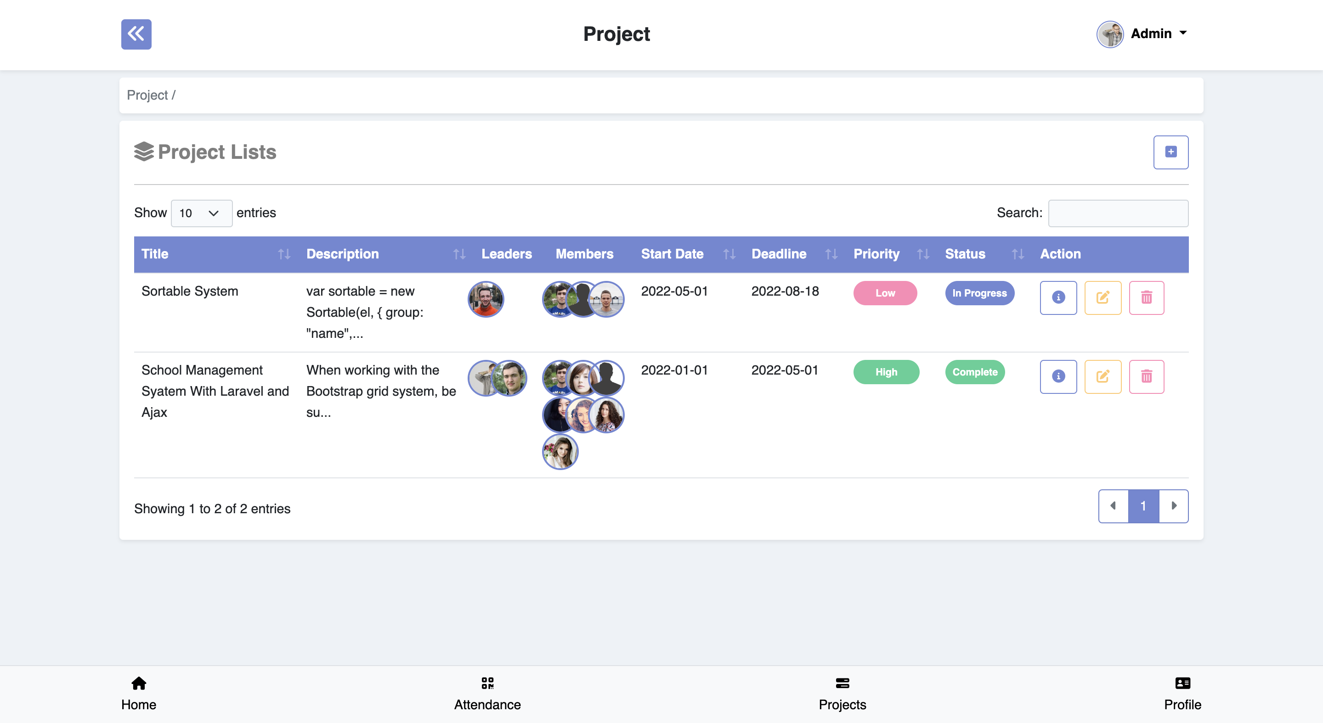Toggle the High priority badge
Screen dimensions: 1323x723
(886, 372)
